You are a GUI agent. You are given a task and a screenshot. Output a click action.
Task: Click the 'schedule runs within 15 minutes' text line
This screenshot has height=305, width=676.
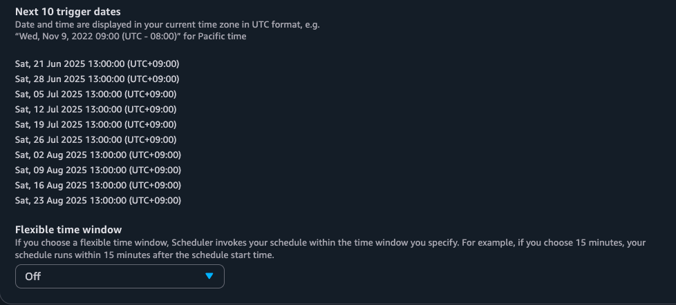(x=145, y=255)
